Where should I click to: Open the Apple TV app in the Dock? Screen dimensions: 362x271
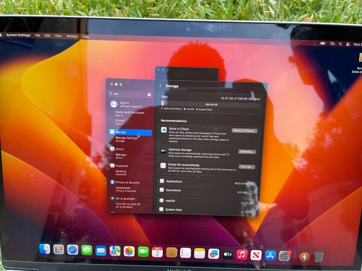[x=227, y=254]
